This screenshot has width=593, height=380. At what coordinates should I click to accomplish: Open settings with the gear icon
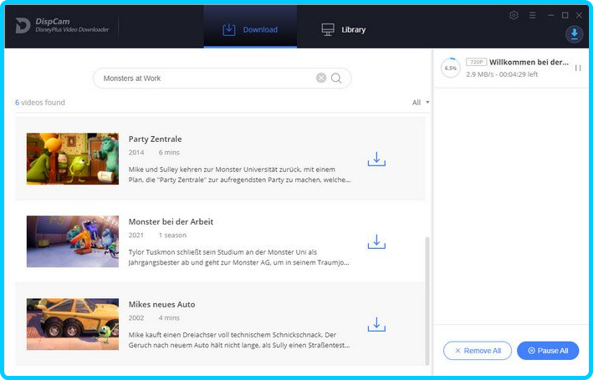(x=514, y=15)
